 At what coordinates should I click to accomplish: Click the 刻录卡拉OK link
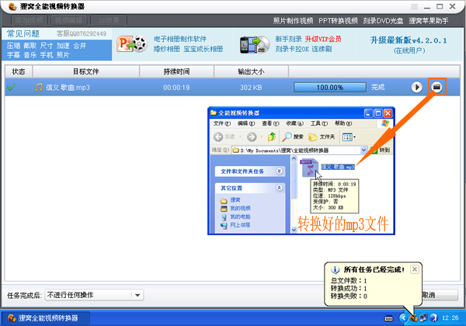click(x=292, y=49)
